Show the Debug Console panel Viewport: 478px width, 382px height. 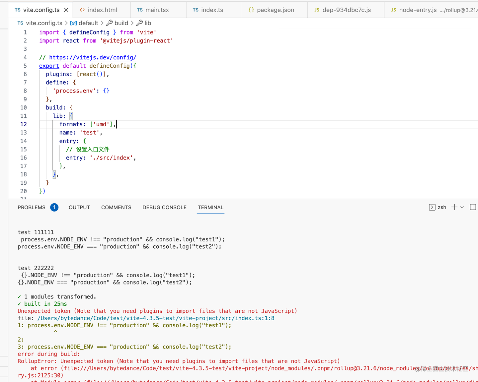(x=164, y=207)
